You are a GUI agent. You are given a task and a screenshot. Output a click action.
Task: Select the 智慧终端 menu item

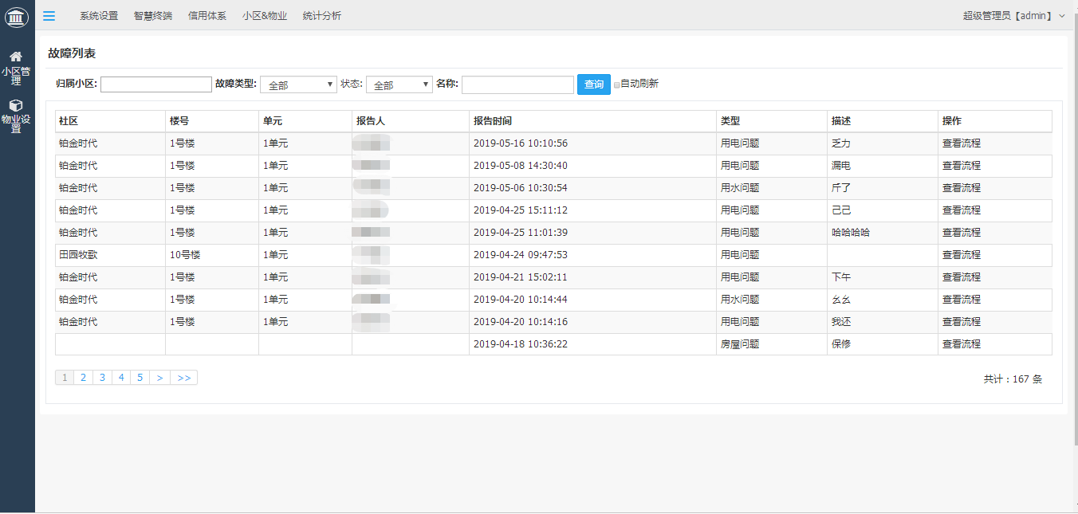(x=153, y=16)
